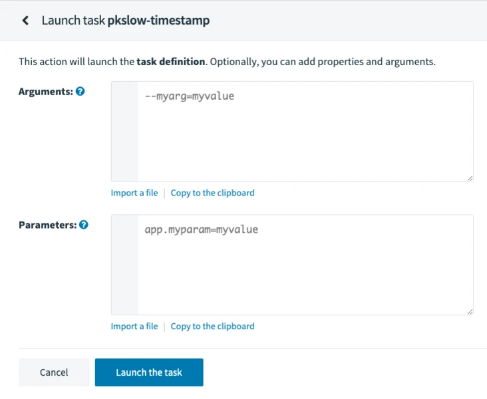The width and height of the screenshot is (487, 399).
Task: Click the resize handle of Arguments textarea
Action: [x=470, y=178]
